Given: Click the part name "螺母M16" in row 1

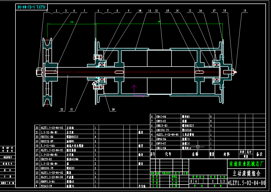Looking at the screenshot, I should [187, 148].
